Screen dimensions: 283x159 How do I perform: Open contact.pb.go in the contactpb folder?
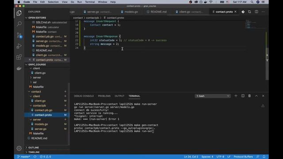[43, 110]
